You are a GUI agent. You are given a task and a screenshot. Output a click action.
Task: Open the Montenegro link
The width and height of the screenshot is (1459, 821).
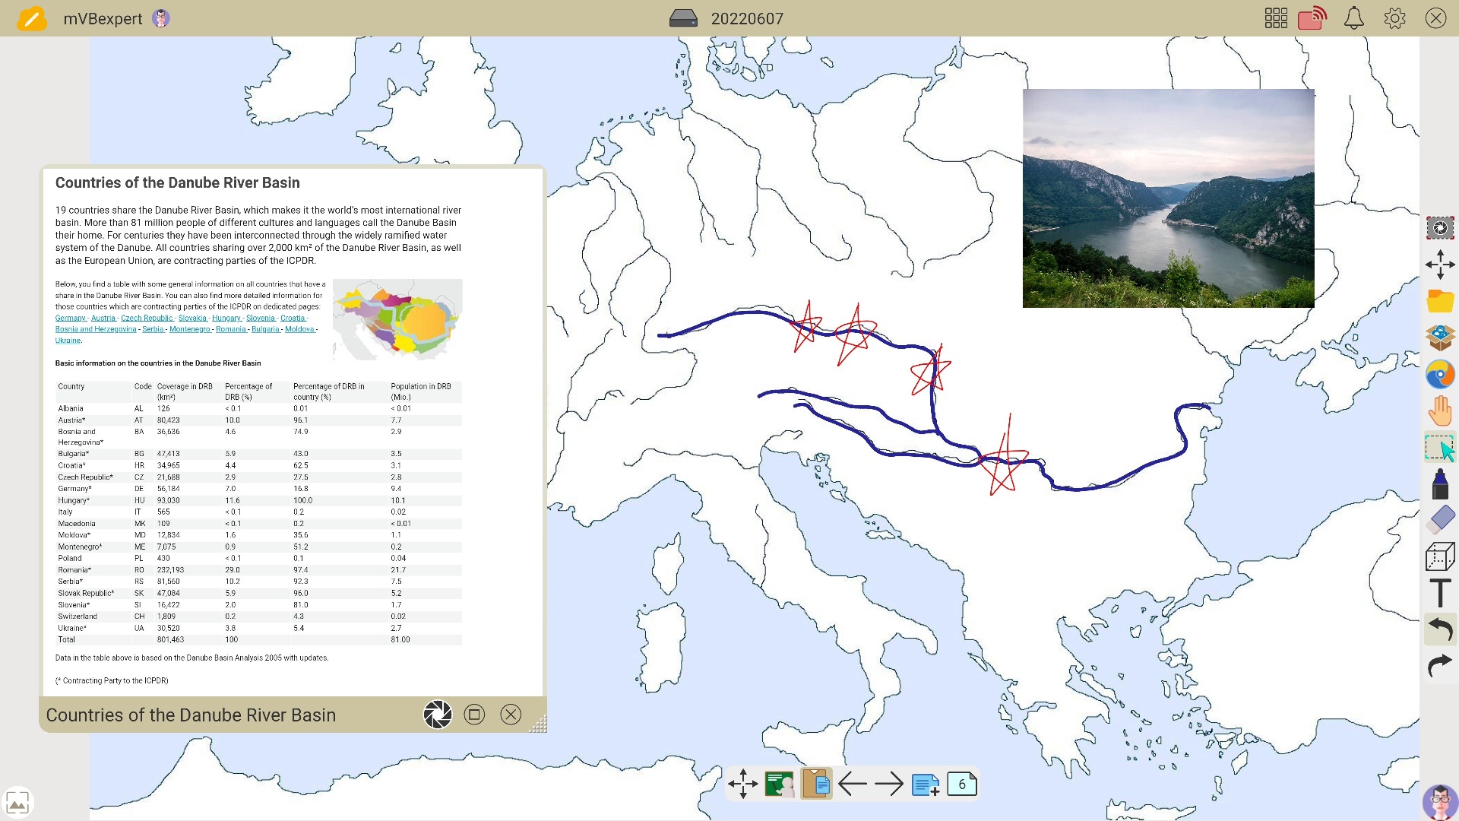[189, 329]
